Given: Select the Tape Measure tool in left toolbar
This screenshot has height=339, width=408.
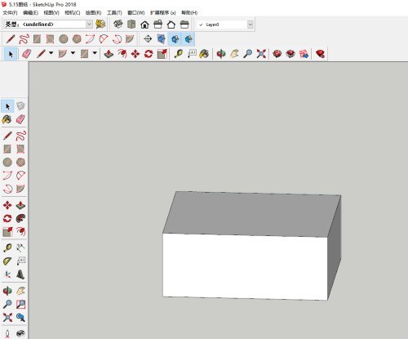Looking at the screenshot, I should pos(7,248).
